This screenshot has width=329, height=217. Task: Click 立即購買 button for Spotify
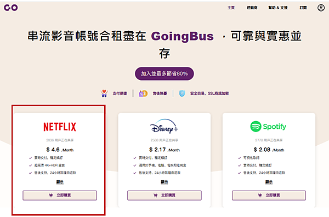tap(269, 196)
